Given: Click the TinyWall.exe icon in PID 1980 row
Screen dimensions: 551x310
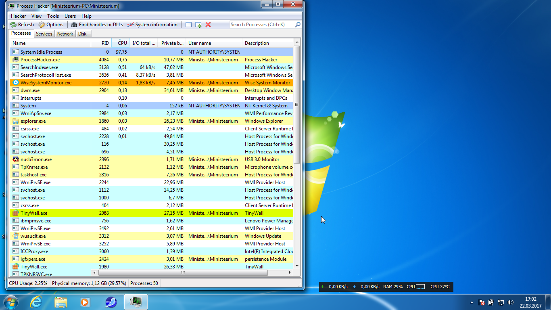Looking at the screenshot, I should [x=16, y=267].
